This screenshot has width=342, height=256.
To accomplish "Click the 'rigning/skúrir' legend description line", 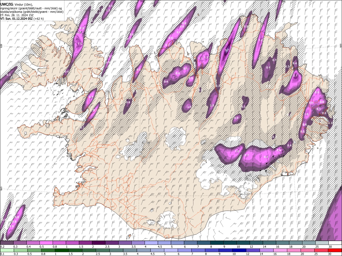I will tap(31, 8).
